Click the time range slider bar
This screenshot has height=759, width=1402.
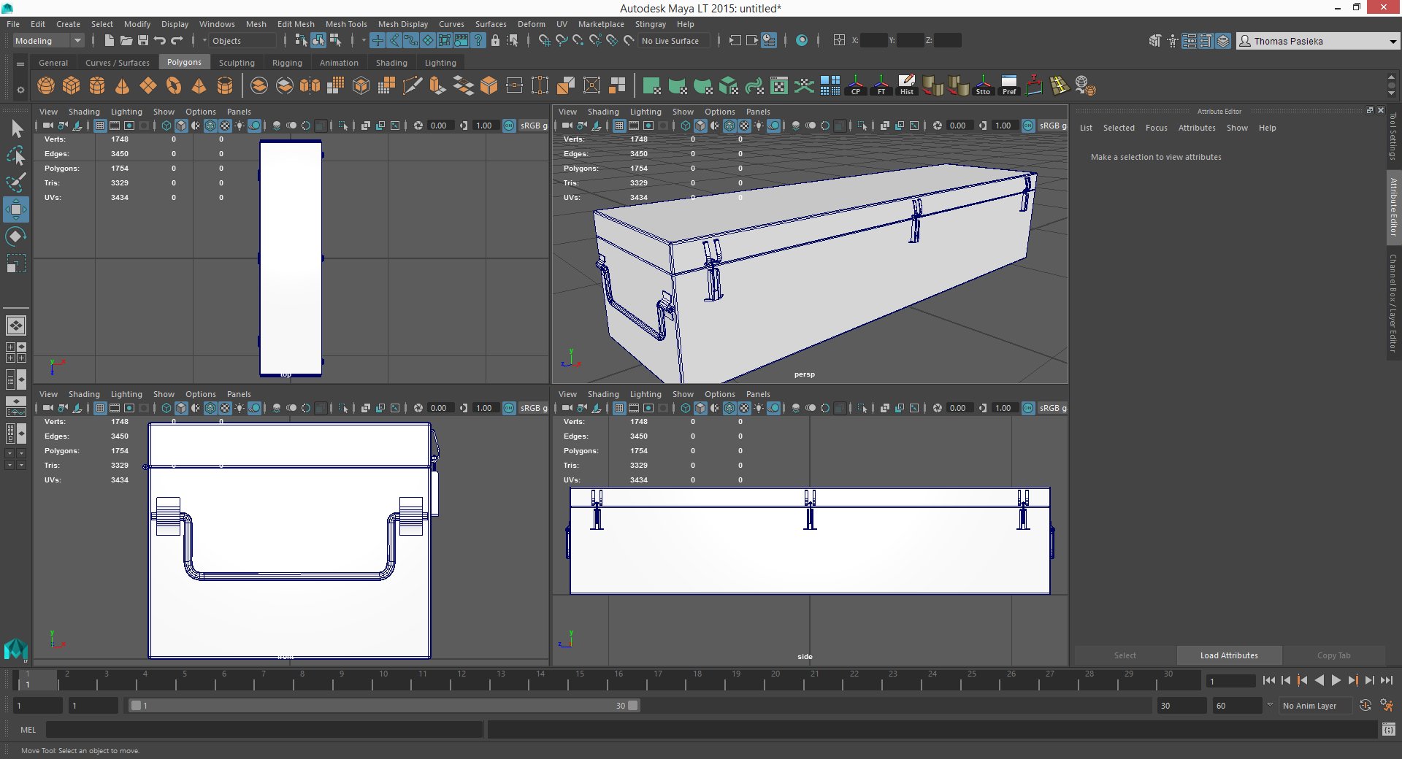(x=383, y=706)
